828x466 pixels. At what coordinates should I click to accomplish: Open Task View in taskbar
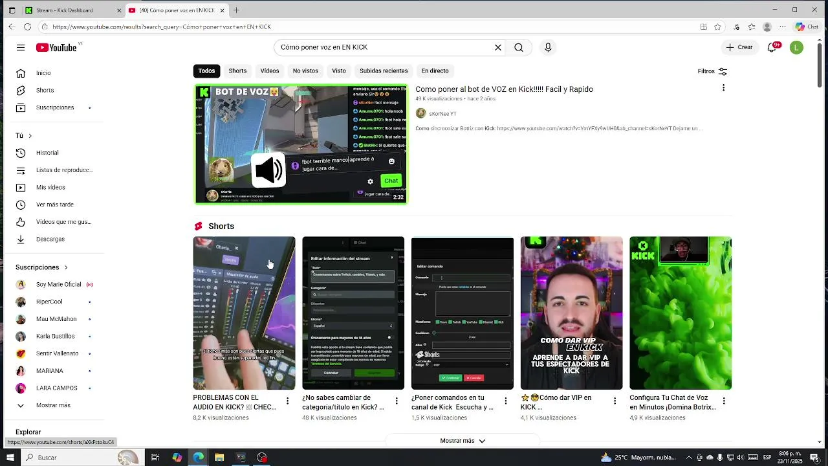[x=155, y=458]
